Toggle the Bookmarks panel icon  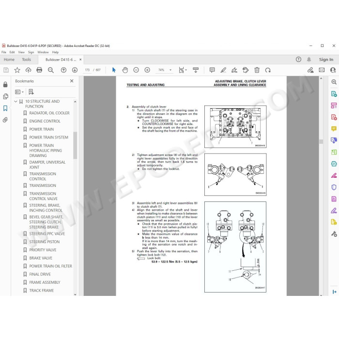(x=5, y=108)
